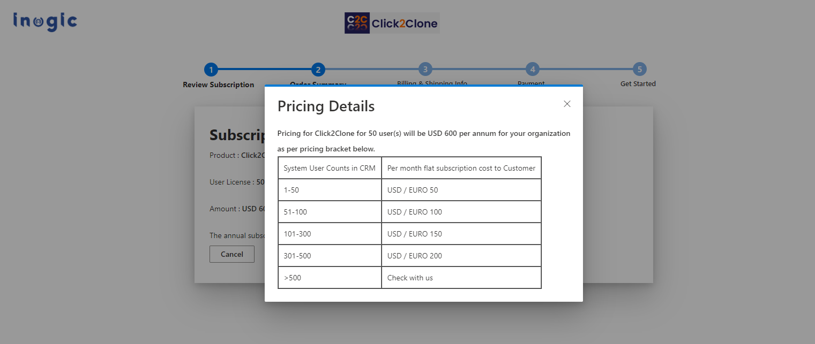Open the Review Subscription step label
The height and width of the screenshot is (344, 815).
click(218, 85)
